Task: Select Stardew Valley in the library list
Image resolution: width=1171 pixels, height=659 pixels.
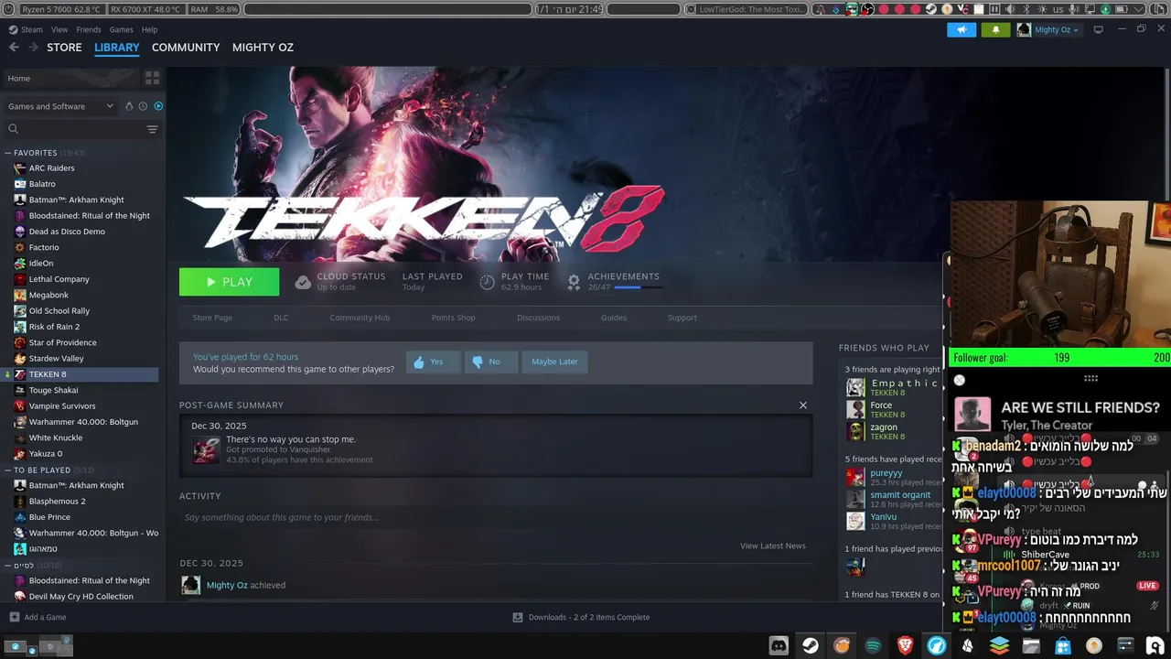Action: (x=56, y=359)
